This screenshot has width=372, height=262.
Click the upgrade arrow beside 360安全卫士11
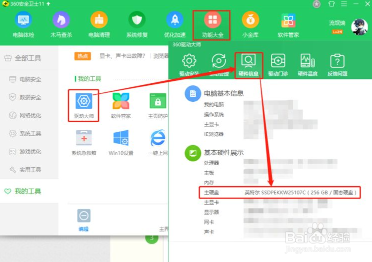pyautogui.click(x=48, y=4)
